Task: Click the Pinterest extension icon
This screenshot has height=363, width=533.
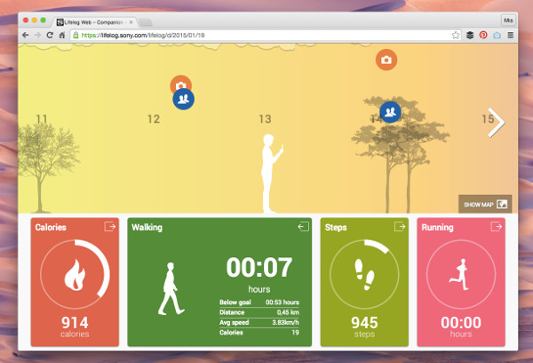Action: click(x=483, y=35)
